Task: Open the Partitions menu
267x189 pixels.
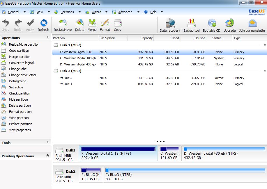Action: tap(67, 12)
